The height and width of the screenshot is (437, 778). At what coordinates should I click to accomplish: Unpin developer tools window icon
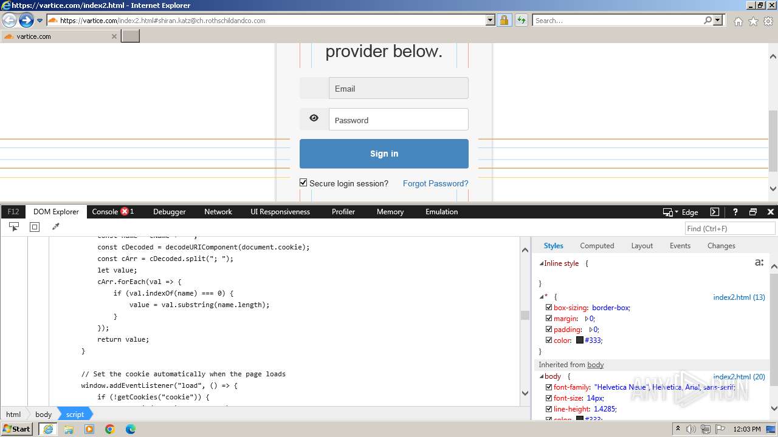tap(753, 212)
